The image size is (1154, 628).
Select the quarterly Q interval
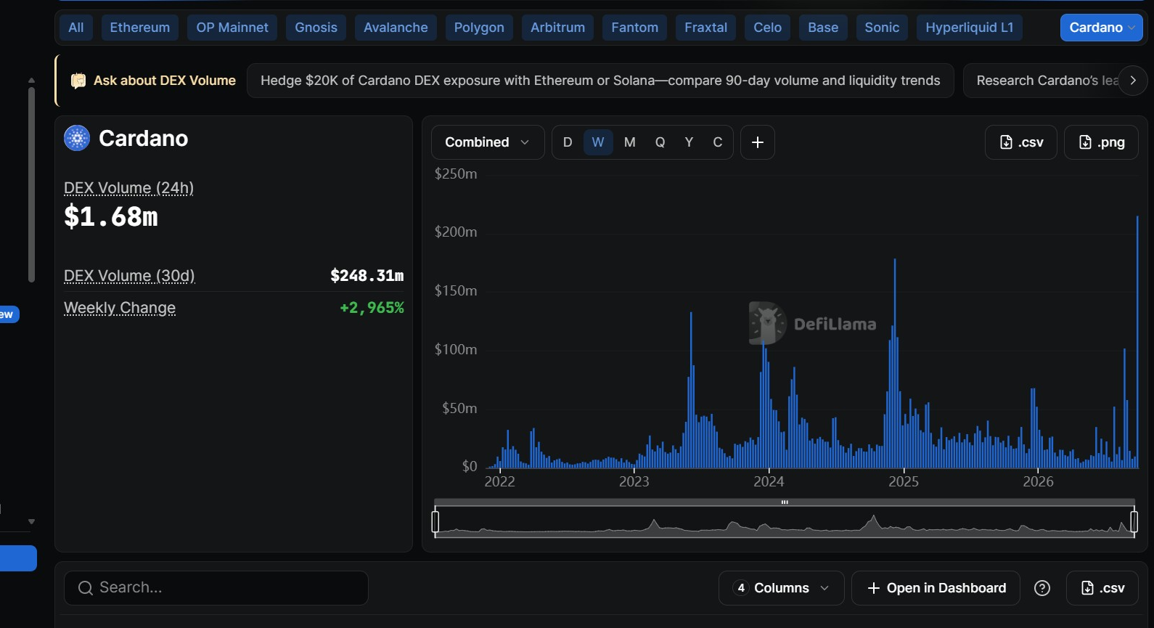coord(660,142)
